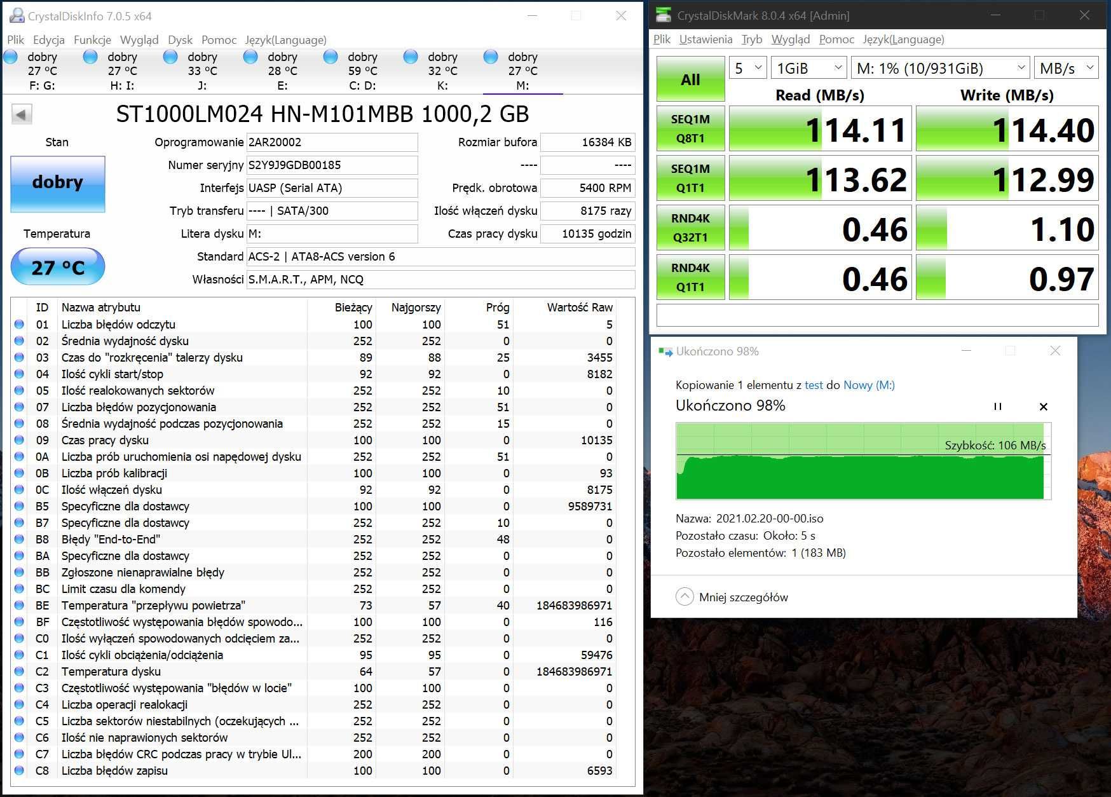Viewport: 1111px width, 797px height.
Task: Click status orb for attribute 09
Action: pos(19,440)
